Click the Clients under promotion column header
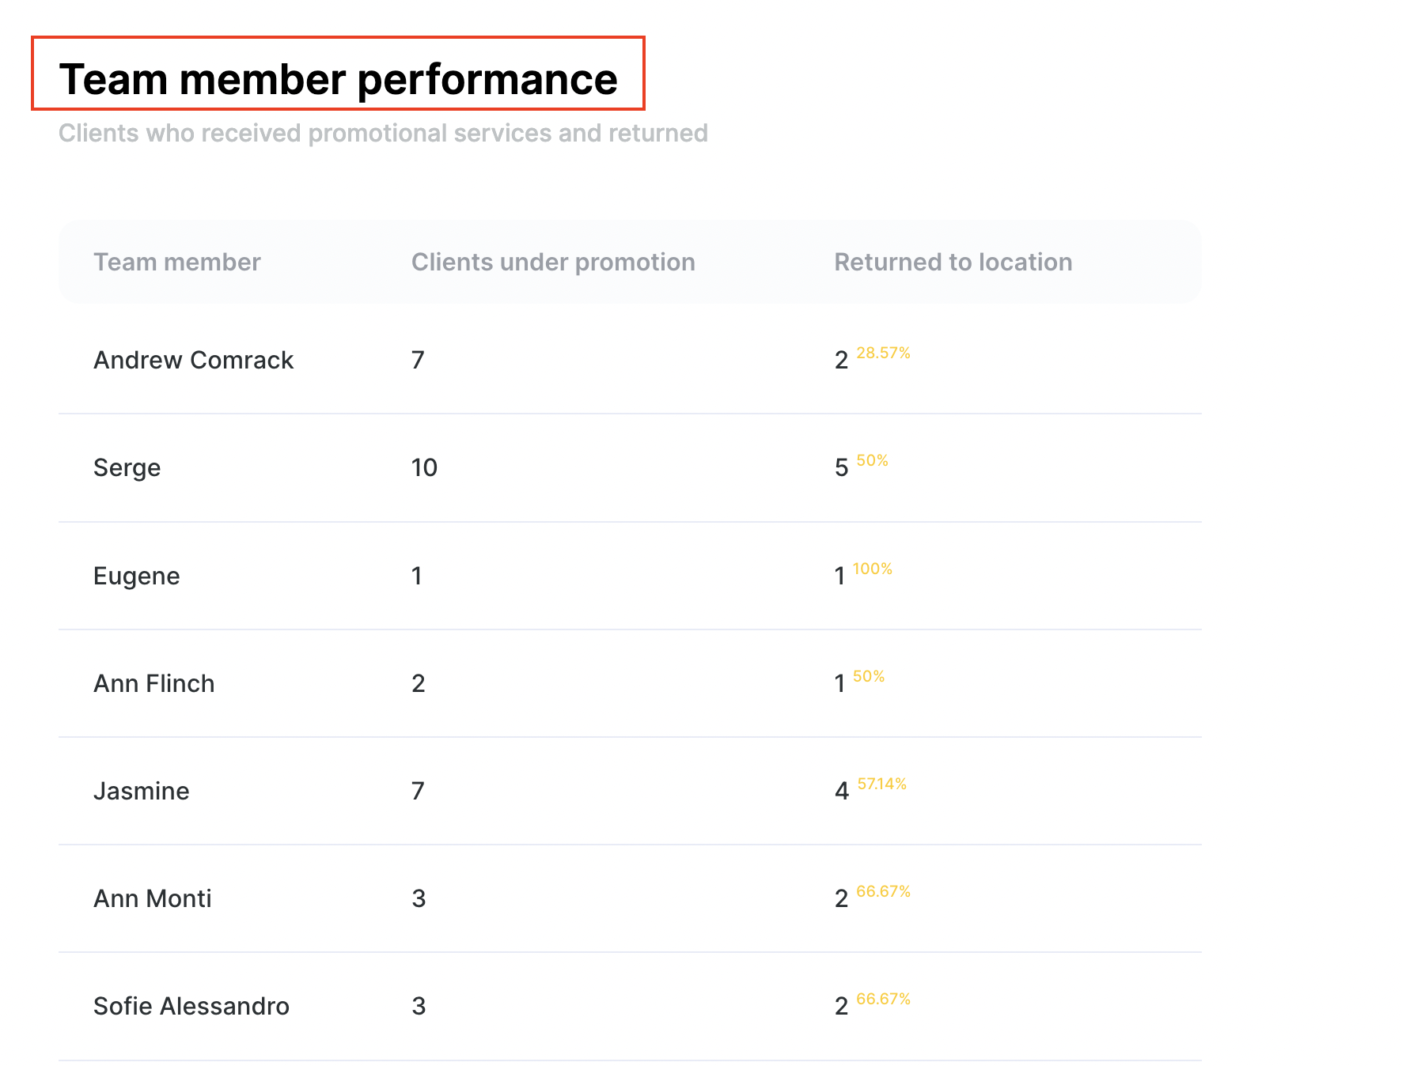This screenshot has width=1402, height=1066. pos(552,263)
